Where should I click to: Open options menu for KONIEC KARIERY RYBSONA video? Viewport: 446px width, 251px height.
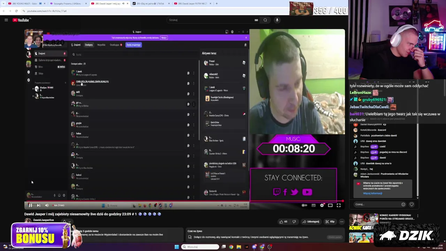(417, 216)
